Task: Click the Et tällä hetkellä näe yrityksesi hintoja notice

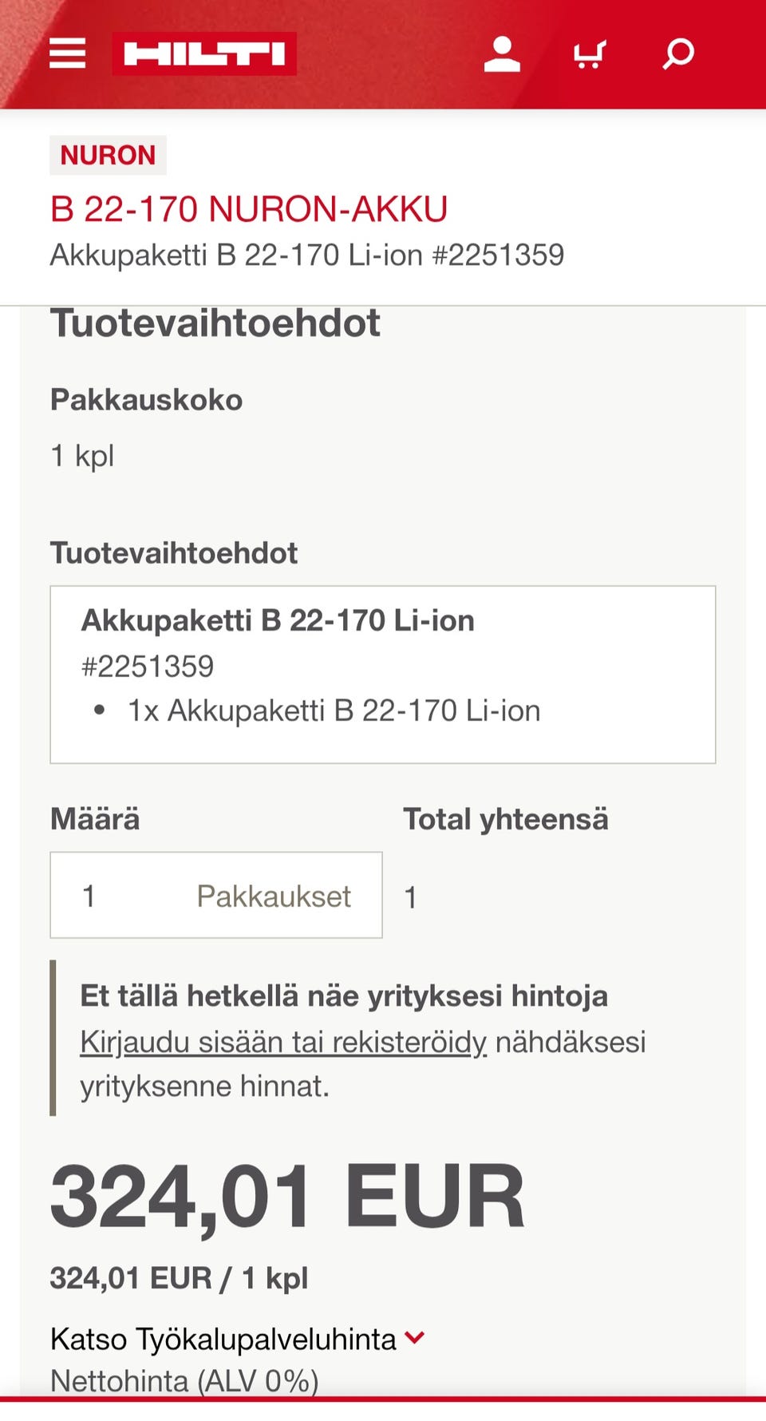Action: pos(344,995)
